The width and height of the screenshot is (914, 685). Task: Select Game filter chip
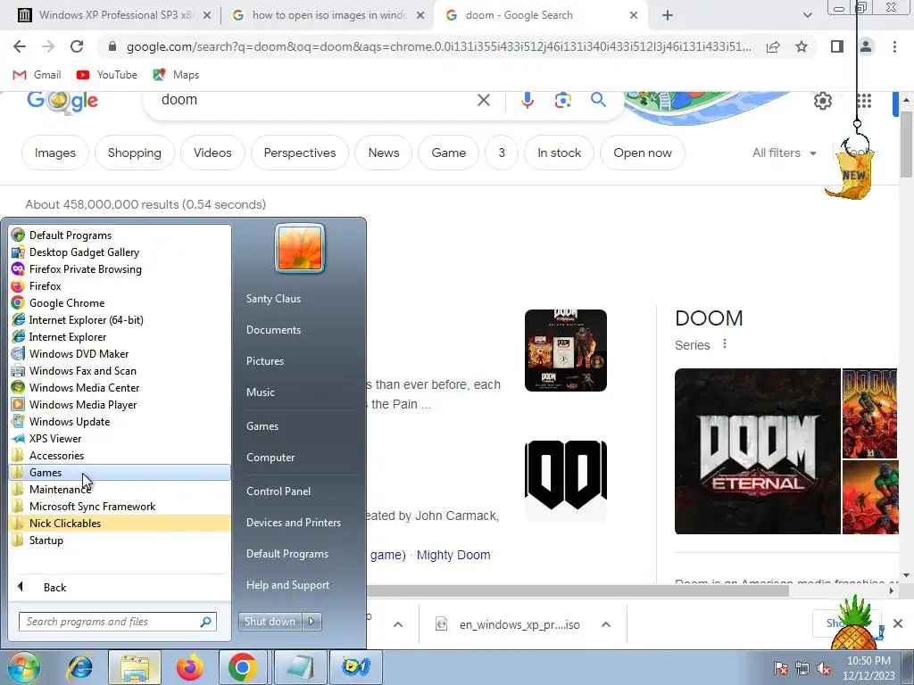448,153
